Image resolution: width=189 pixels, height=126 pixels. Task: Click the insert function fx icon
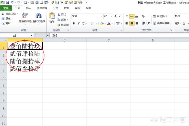tap(47, 35)
